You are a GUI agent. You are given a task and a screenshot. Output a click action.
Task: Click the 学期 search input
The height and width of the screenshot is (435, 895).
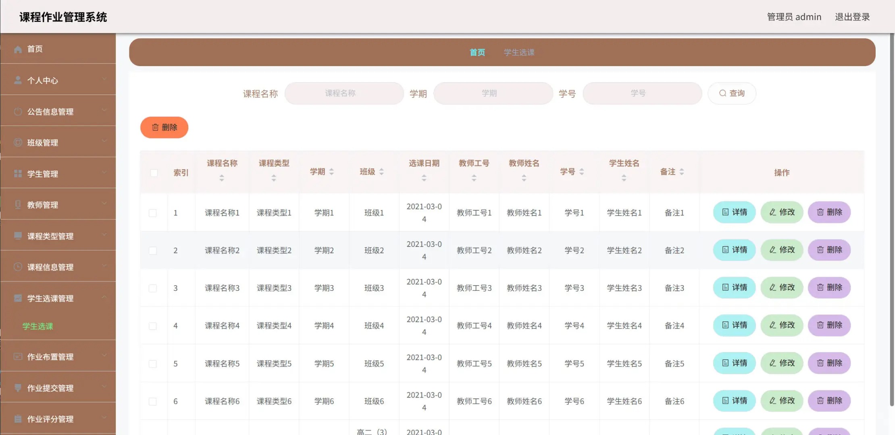pos(493,93)
